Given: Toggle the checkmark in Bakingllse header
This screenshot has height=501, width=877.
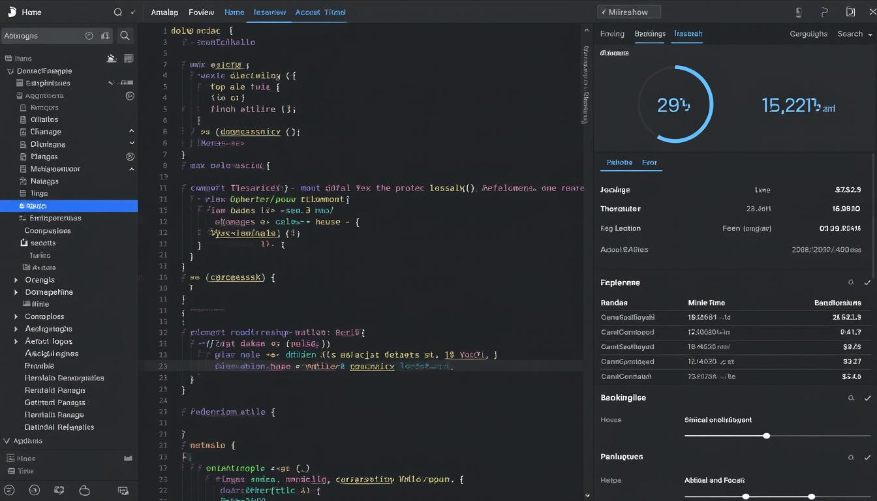Looking at the screenshot, I should click(x=867, y=397).
